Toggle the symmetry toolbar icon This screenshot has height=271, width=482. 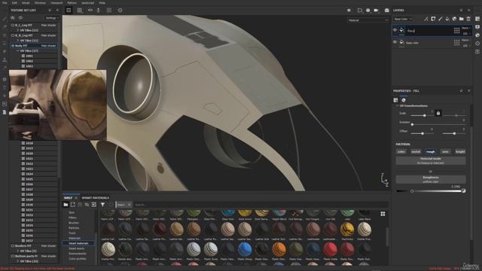point(90,10)
